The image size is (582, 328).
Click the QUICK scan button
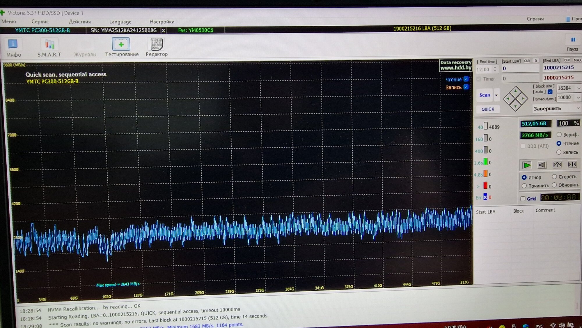(488, 109)
